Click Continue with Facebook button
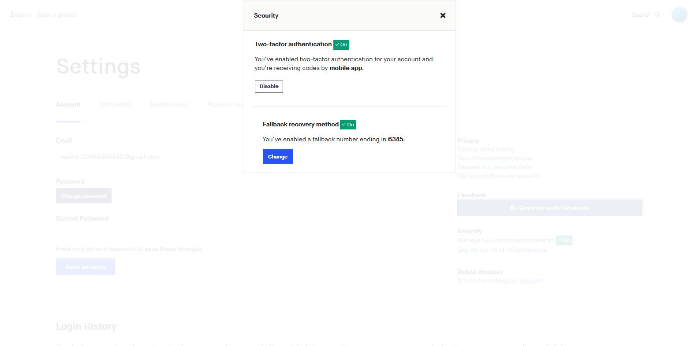 tap(550, 208)
